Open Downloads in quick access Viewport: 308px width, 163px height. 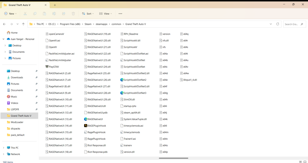pos(15,77)
